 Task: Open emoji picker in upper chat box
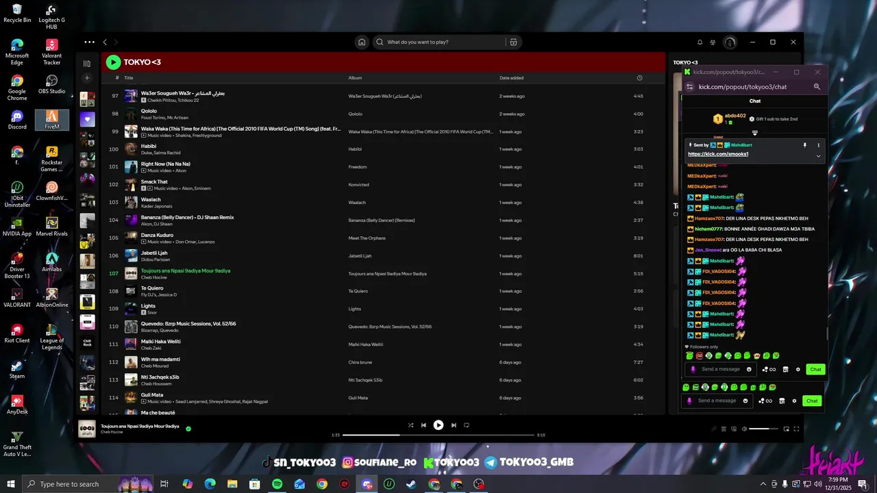749,369
